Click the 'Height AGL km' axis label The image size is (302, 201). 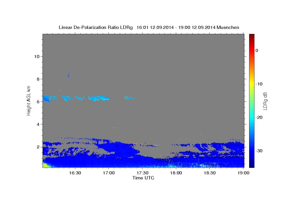pyautogui.click(x=29, y=101)
